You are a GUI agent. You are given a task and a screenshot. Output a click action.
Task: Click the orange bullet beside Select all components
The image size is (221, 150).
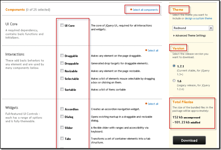pos(131,10)
